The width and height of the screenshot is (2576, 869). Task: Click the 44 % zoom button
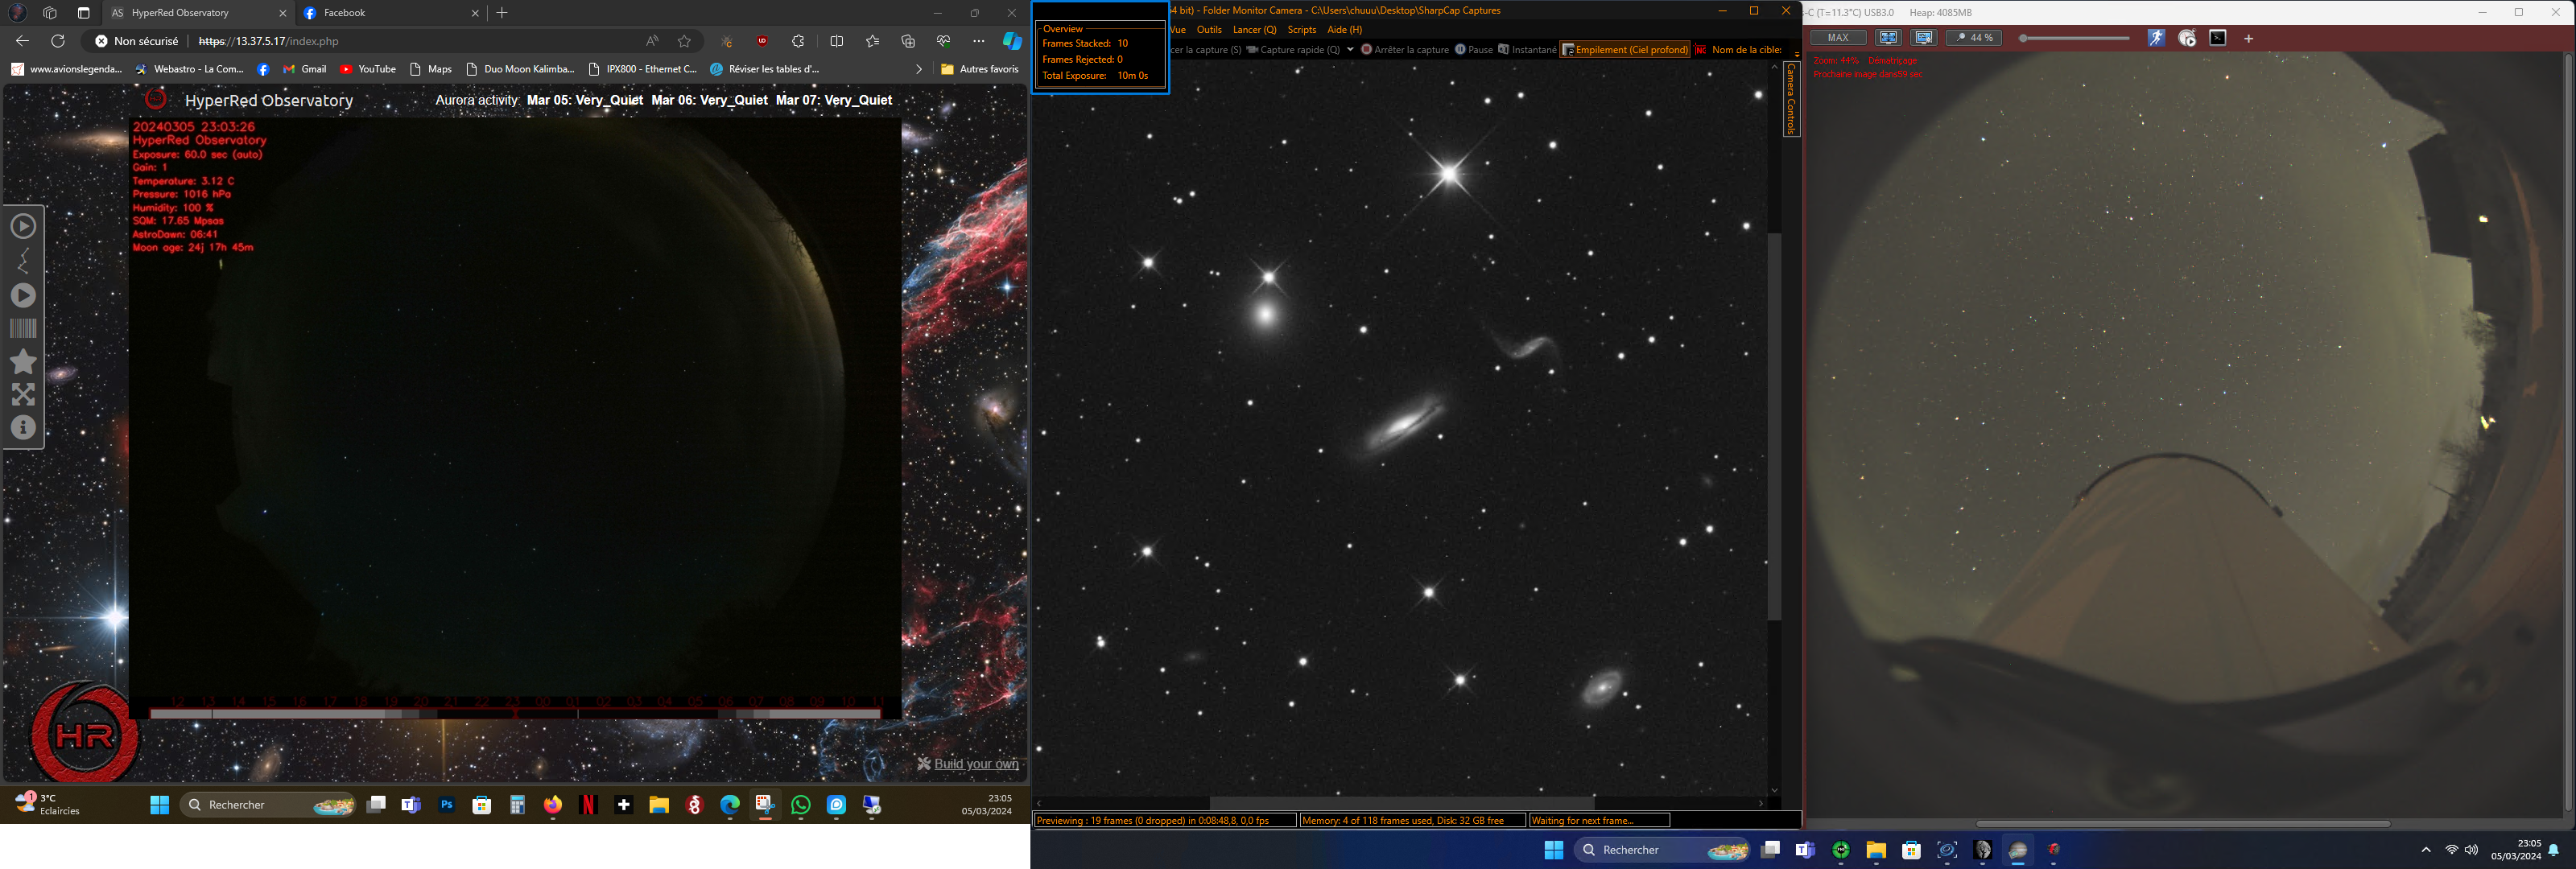coord(1974,38)
